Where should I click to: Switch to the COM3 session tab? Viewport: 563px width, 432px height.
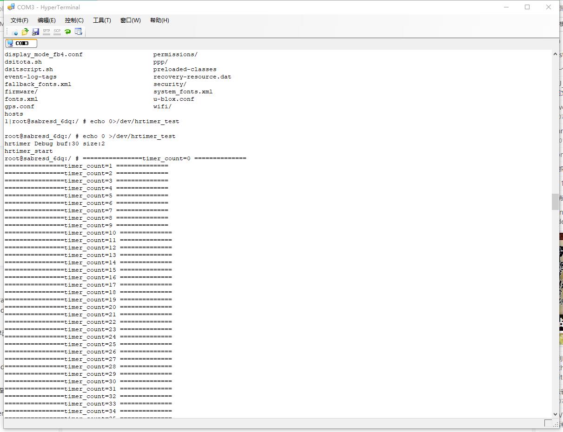click(x=21, y=43)
